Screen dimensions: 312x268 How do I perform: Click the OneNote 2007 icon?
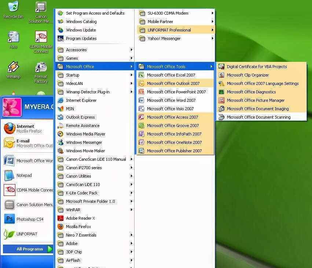pos(141,142)
